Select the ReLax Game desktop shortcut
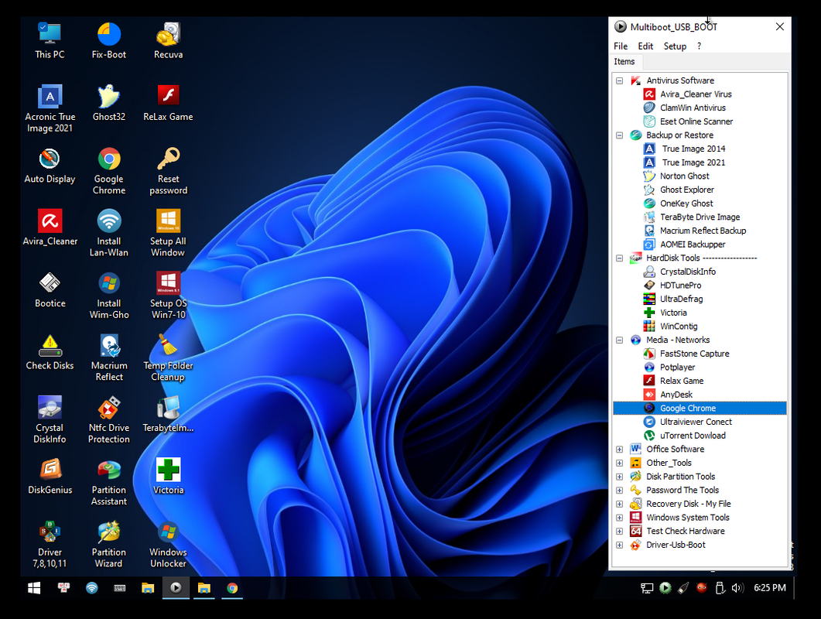The height and width of the screenshot is (619, 821). pos(168,103)
